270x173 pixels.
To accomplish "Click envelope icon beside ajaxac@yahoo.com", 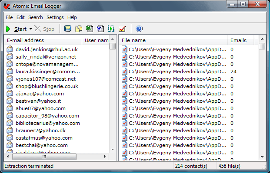I will pos(10,94).
